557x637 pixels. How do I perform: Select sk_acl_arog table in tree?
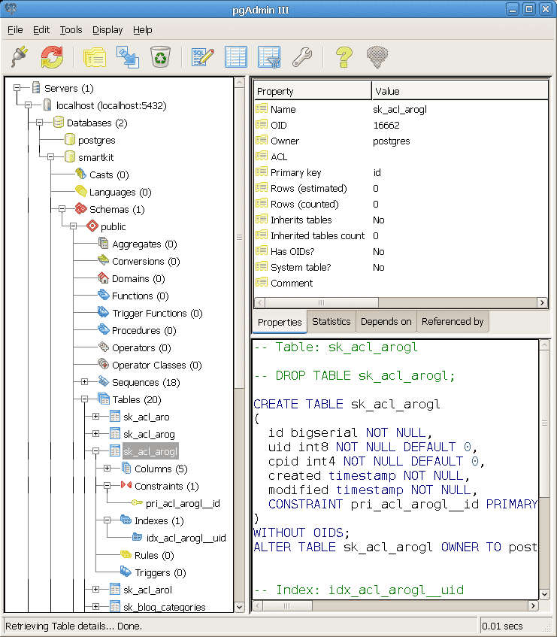pos(149,434)
